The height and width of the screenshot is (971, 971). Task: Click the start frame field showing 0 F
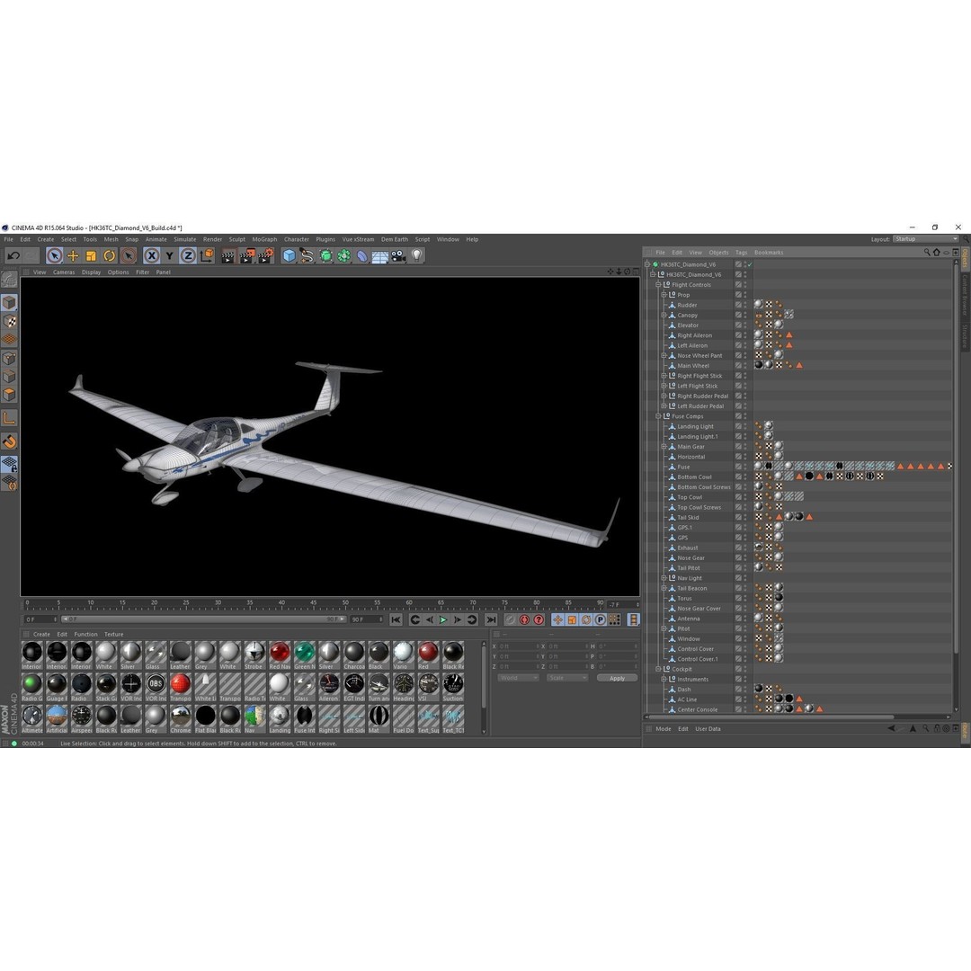click(x=40, y=619)
